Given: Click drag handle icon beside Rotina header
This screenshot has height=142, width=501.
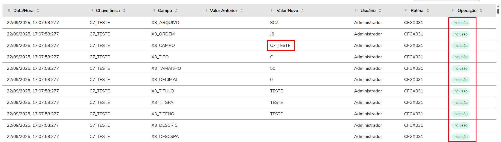Looking at the screenshot, I should [406, 11].
